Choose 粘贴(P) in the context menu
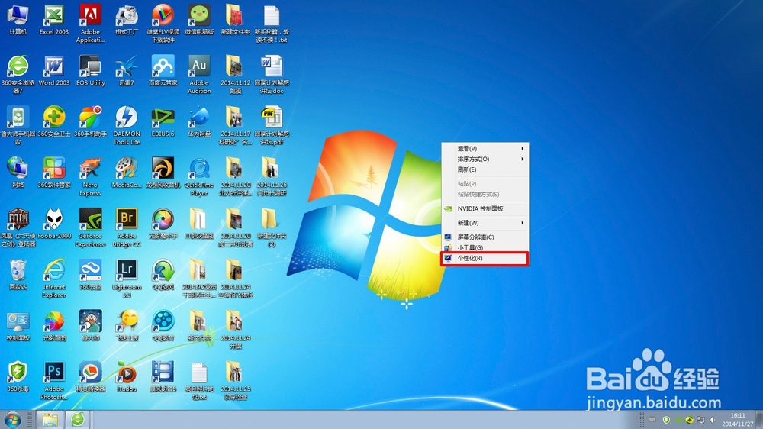Viewport: 763px width, 429px height. (x=485, y=184)
